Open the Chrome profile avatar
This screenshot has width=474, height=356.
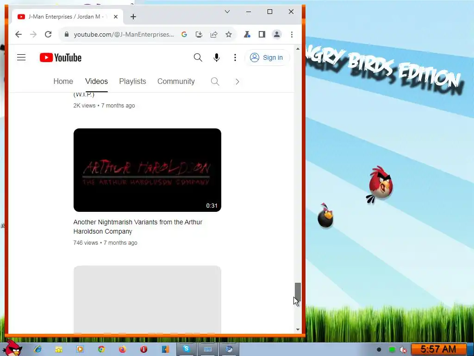(x=277, y=34)
